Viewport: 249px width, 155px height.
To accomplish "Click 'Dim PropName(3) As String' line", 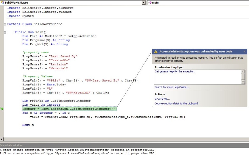I will tap(46, 40).
